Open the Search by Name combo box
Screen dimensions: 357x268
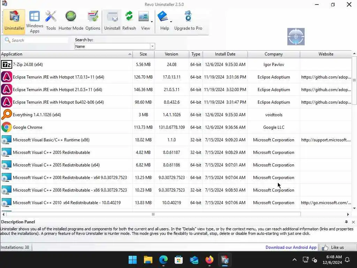coord(115,46)
